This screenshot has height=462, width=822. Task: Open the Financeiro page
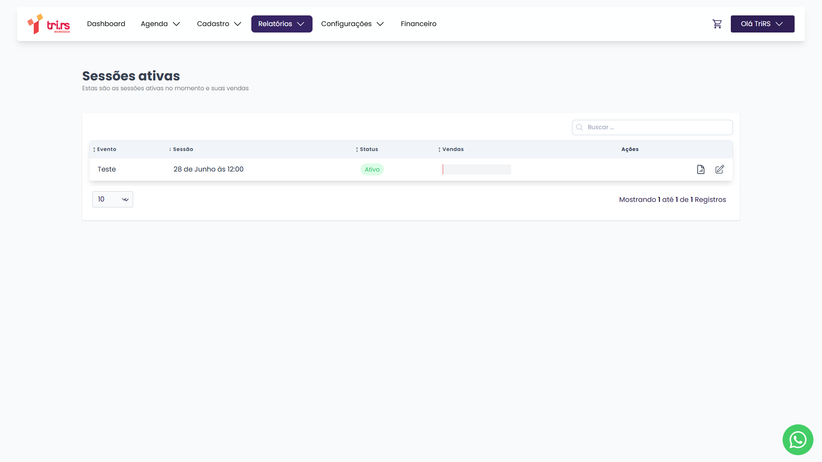418,24
